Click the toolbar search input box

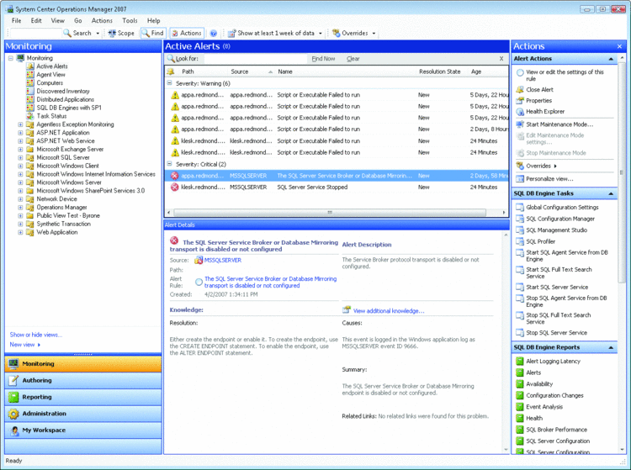tap(35, 34)
